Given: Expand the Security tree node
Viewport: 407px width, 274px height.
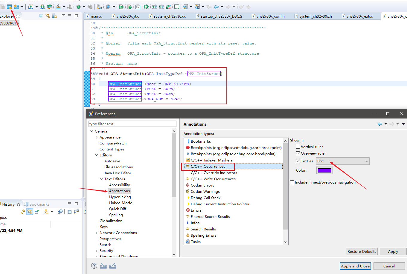Looking at the screenshot, I should click(96, 251).
